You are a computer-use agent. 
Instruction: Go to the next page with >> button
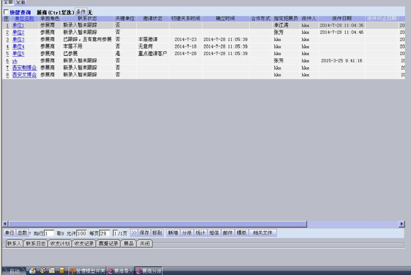pyautogui.click(x=134, y=233)
